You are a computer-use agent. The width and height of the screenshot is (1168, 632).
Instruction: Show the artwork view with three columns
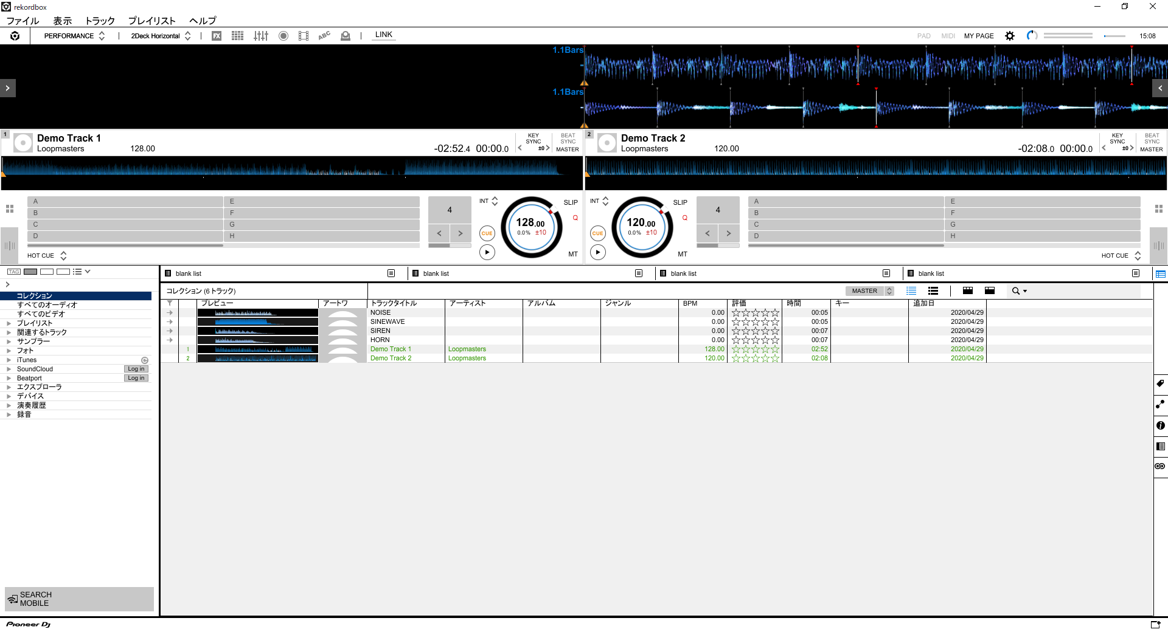pos(968,291)
